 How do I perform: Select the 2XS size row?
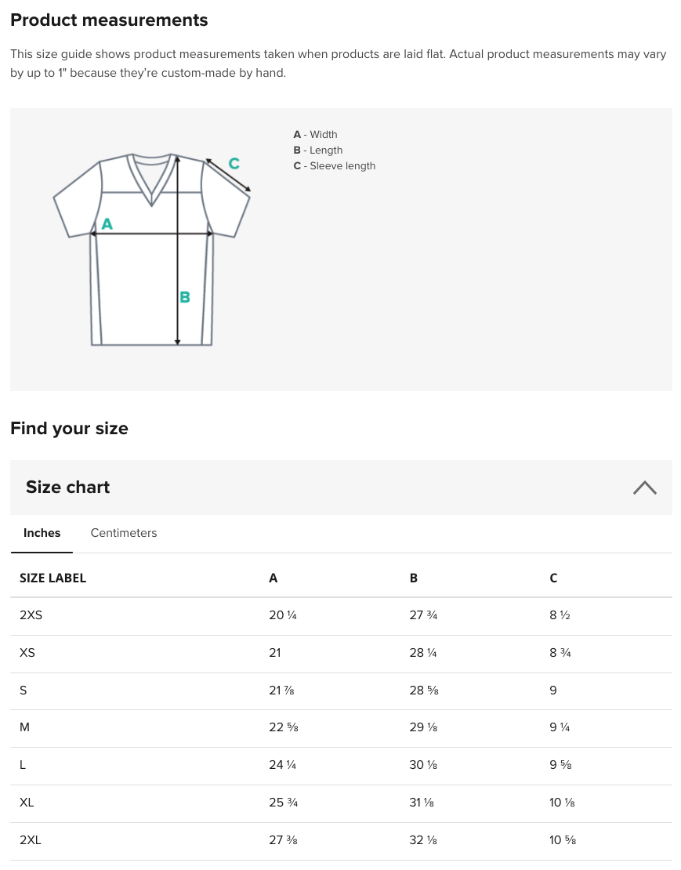coord(341,616)
